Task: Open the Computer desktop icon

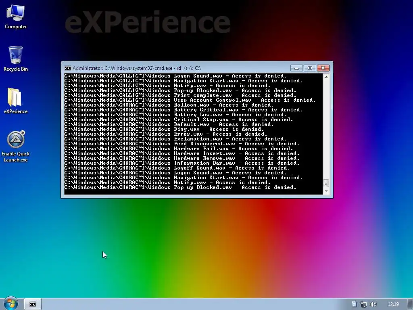Action: click(x=16, y=17)
